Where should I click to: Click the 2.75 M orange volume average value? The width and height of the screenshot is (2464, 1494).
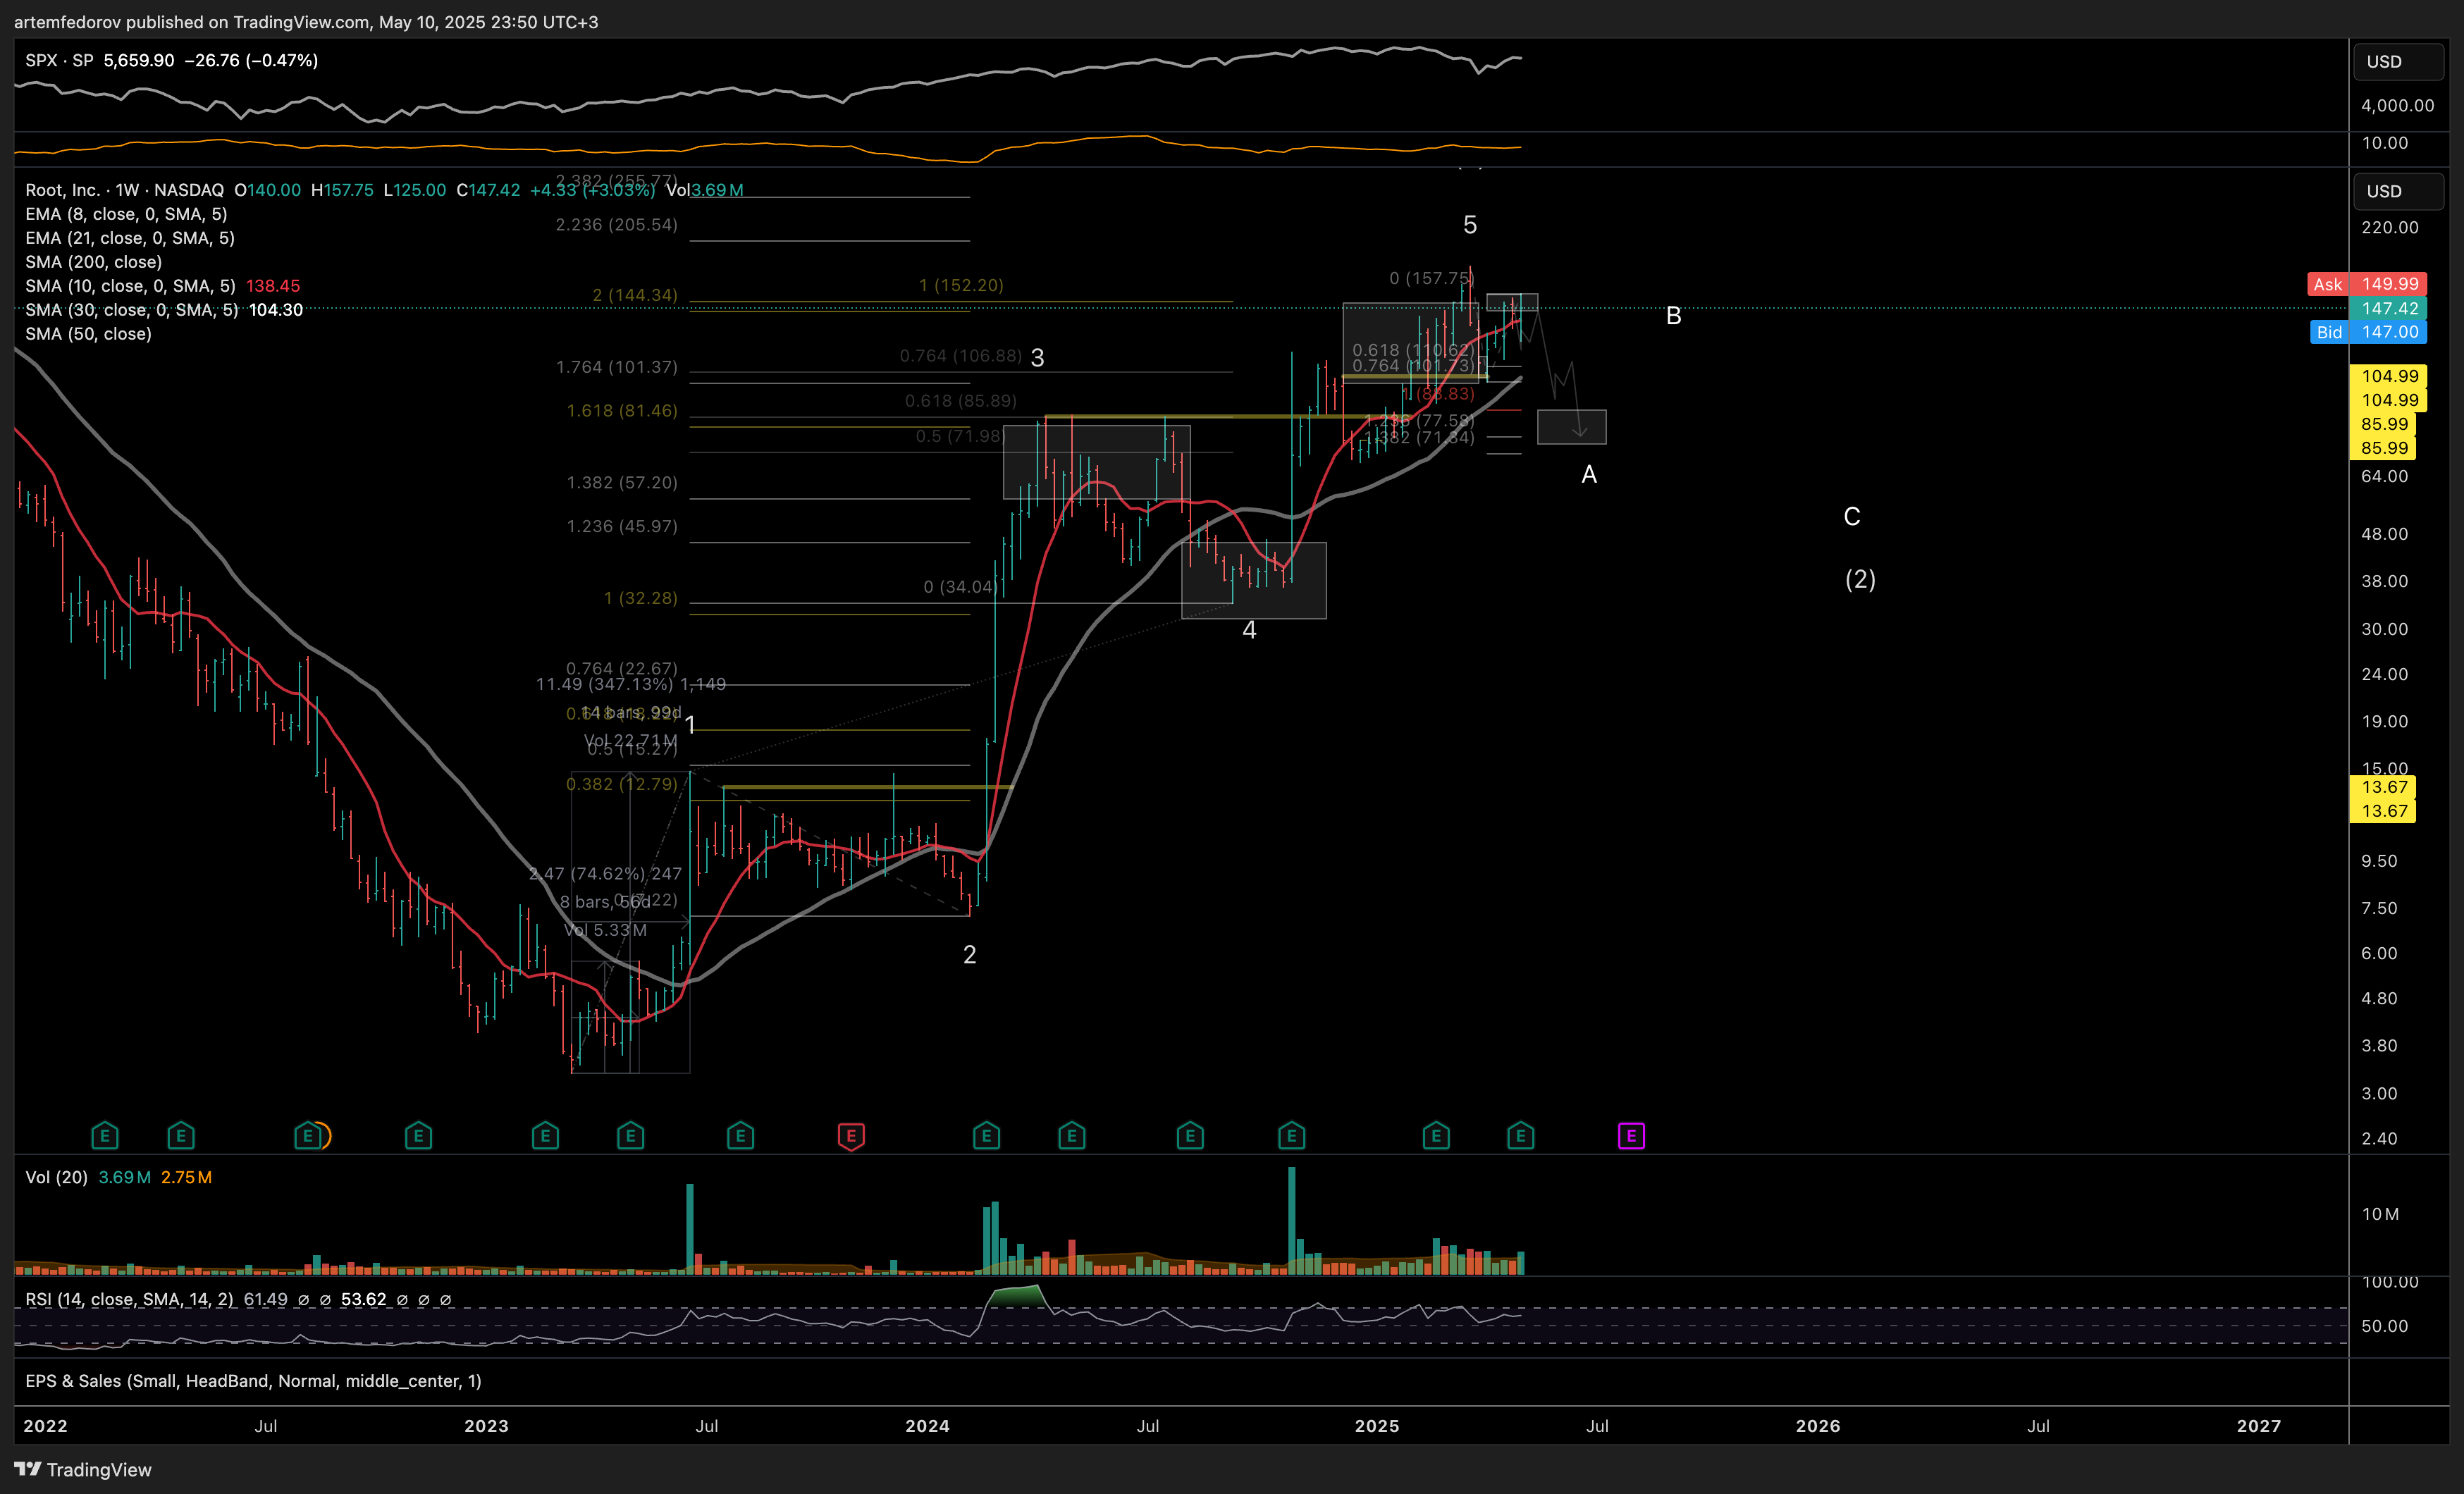(186, 1177)
